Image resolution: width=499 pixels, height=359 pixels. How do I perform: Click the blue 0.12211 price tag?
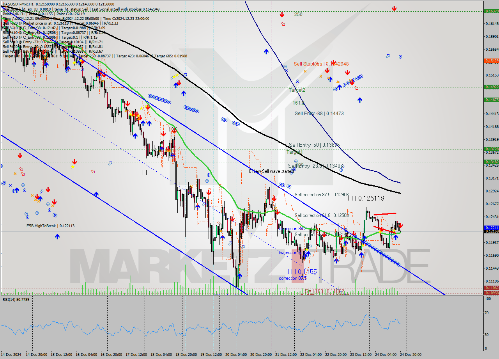(491, 227)
